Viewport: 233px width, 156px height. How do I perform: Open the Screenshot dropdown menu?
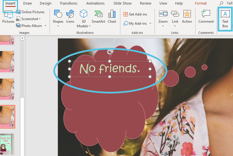[40, 19]
